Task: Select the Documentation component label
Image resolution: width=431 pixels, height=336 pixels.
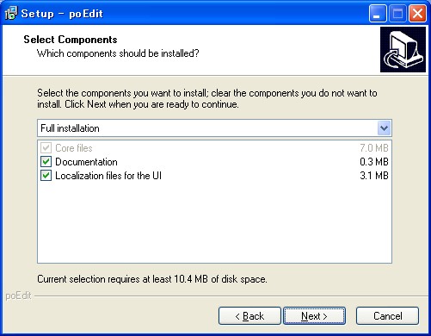Action: [86, 162]
